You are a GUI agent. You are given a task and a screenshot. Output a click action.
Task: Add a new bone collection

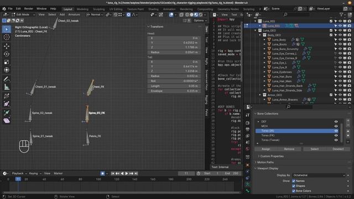[x=348, y=121]
